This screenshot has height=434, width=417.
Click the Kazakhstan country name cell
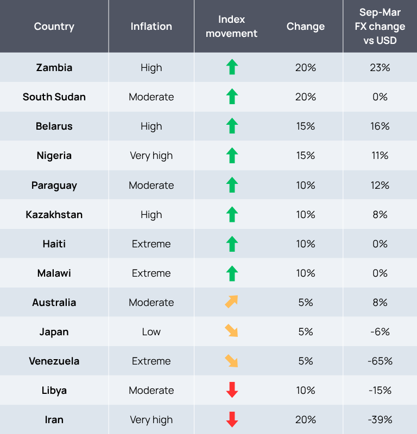pyautogui.click(x=54, y=214)
